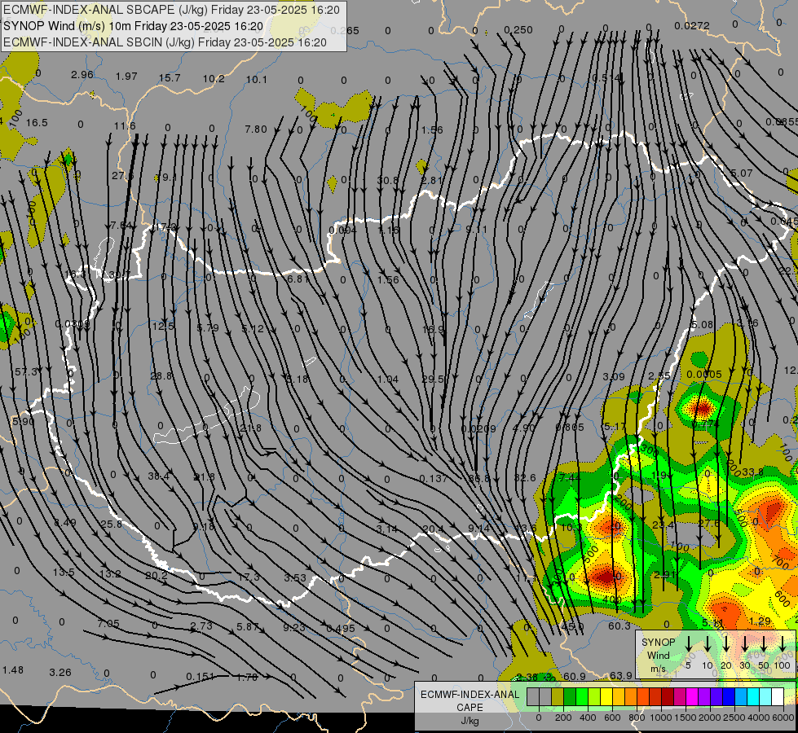Click the m/s unit in wind legend
Image resolution: width=798 pixels, height=733 pixels.
pyautogui.click(x=658, y=669)
